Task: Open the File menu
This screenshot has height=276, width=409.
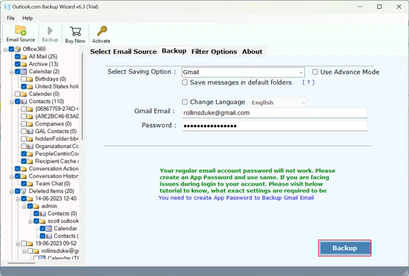Action: point(11,18)
